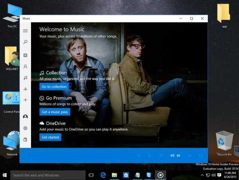
Task: Toggle repeat in the playback bar
Action: point(201,155)
